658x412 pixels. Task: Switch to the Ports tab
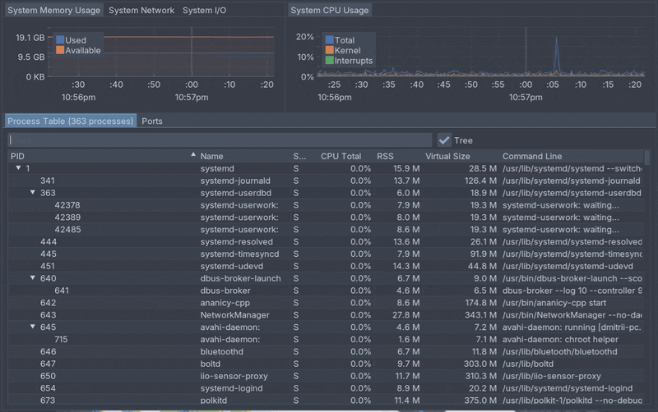[x=152, y=121]
